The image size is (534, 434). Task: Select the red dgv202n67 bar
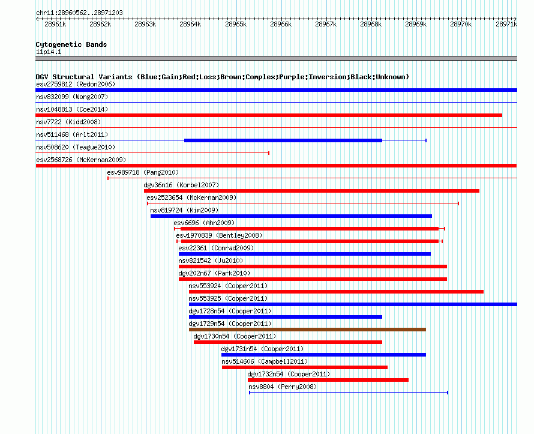tap(313, 279)
